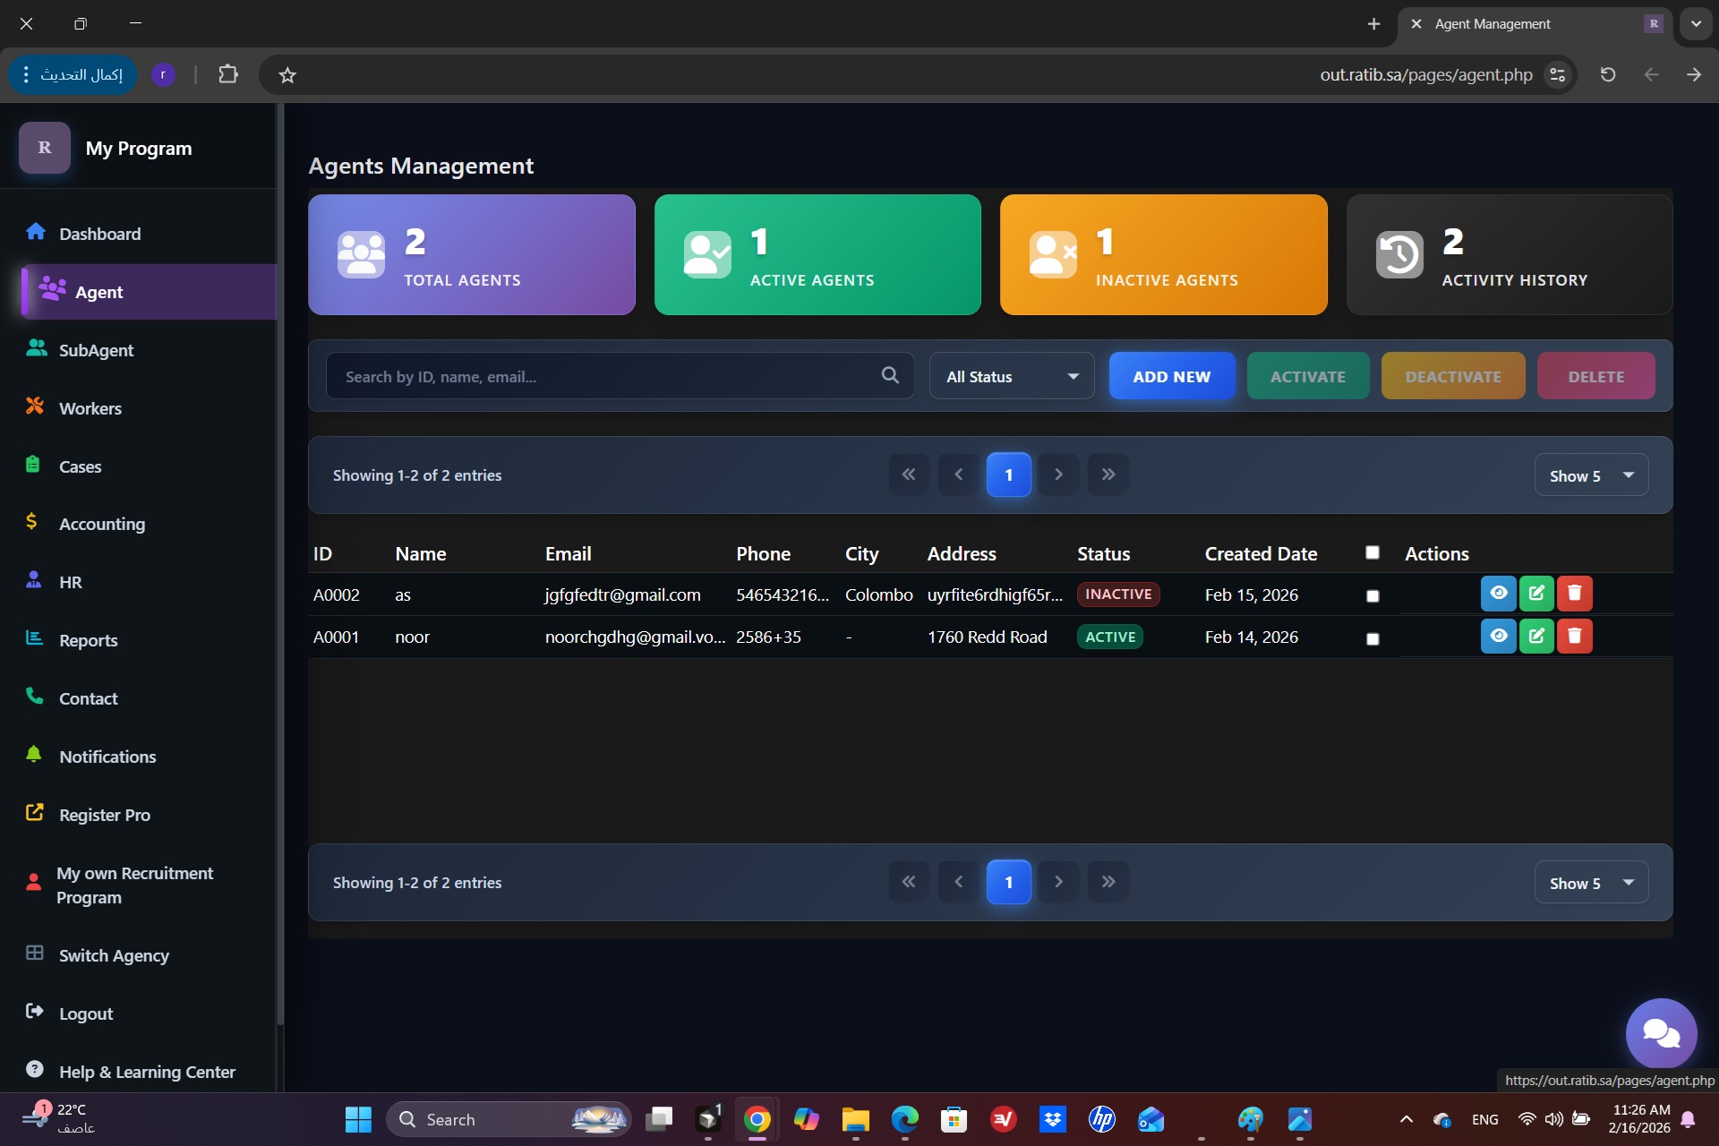
Task: Click the green edit icon for agent A0001
Action: point(1536,637)
